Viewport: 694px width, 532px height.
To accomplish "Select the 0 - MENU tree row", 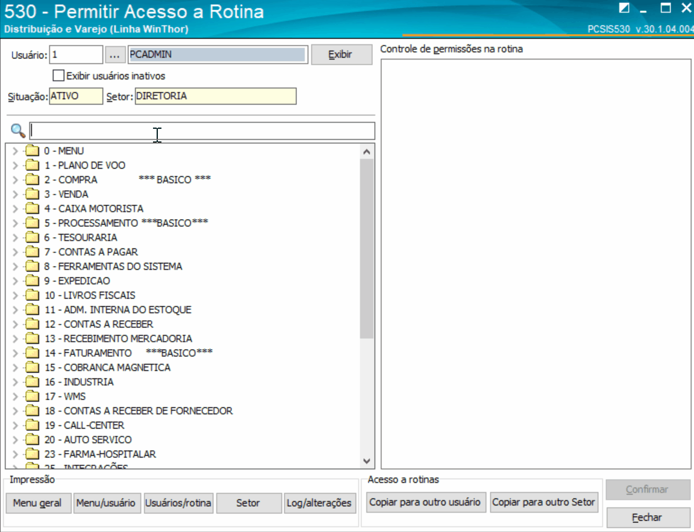I will [64, 151].
